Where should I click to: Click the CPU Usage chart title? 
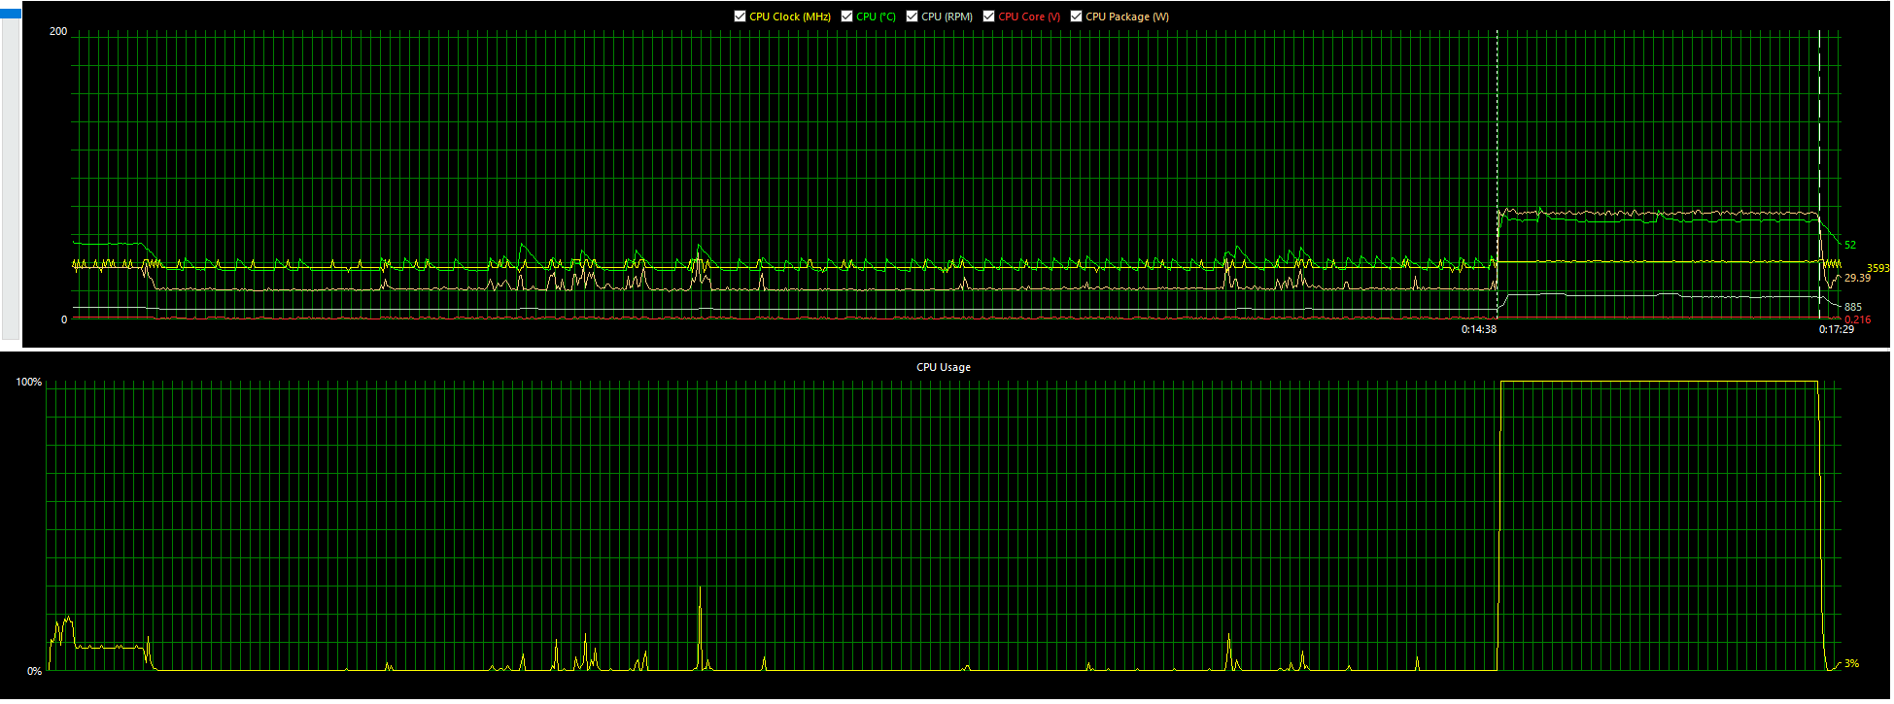click(x=944, y=367)
